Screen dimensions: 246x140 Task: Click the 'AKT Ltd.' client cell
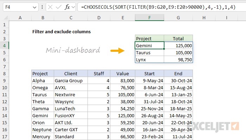71,122
